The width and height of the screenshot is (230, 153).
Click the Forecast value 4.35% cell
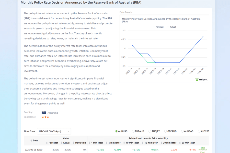55,150
